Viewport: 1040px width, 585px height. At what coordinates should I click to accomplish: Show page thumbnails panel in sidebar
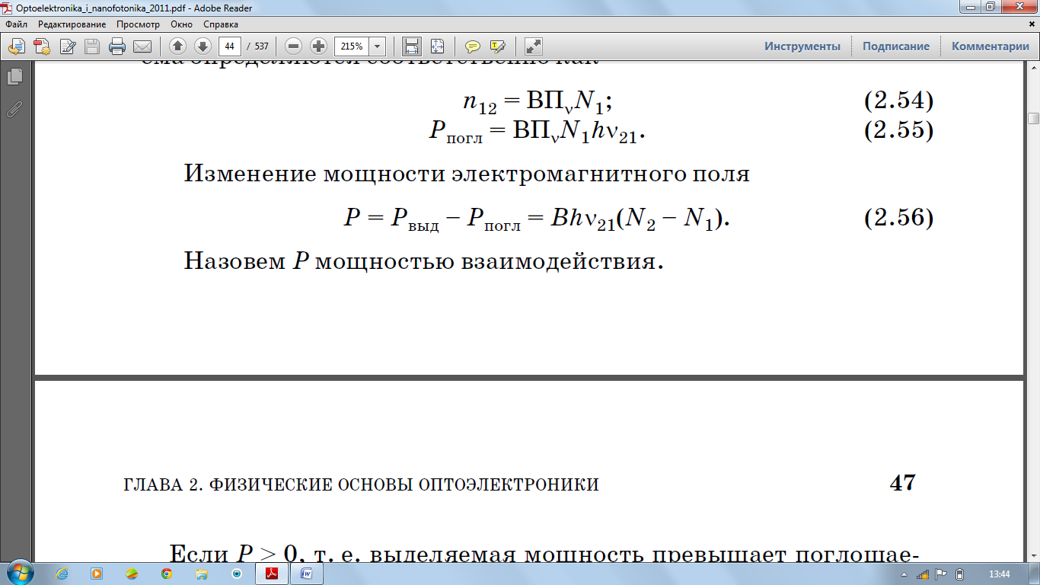point(14,76)
